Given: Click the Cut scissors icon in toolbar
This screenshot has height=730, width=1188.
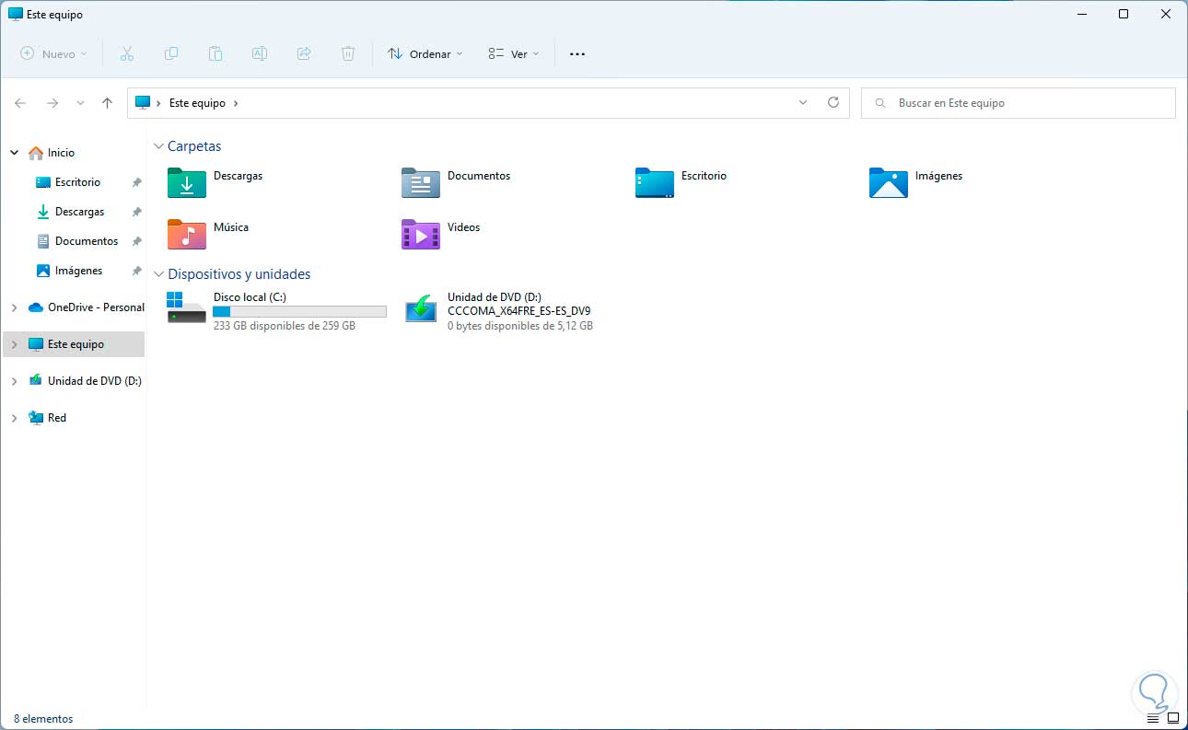Looking at the screenshot, I should [x=127, y=54].
